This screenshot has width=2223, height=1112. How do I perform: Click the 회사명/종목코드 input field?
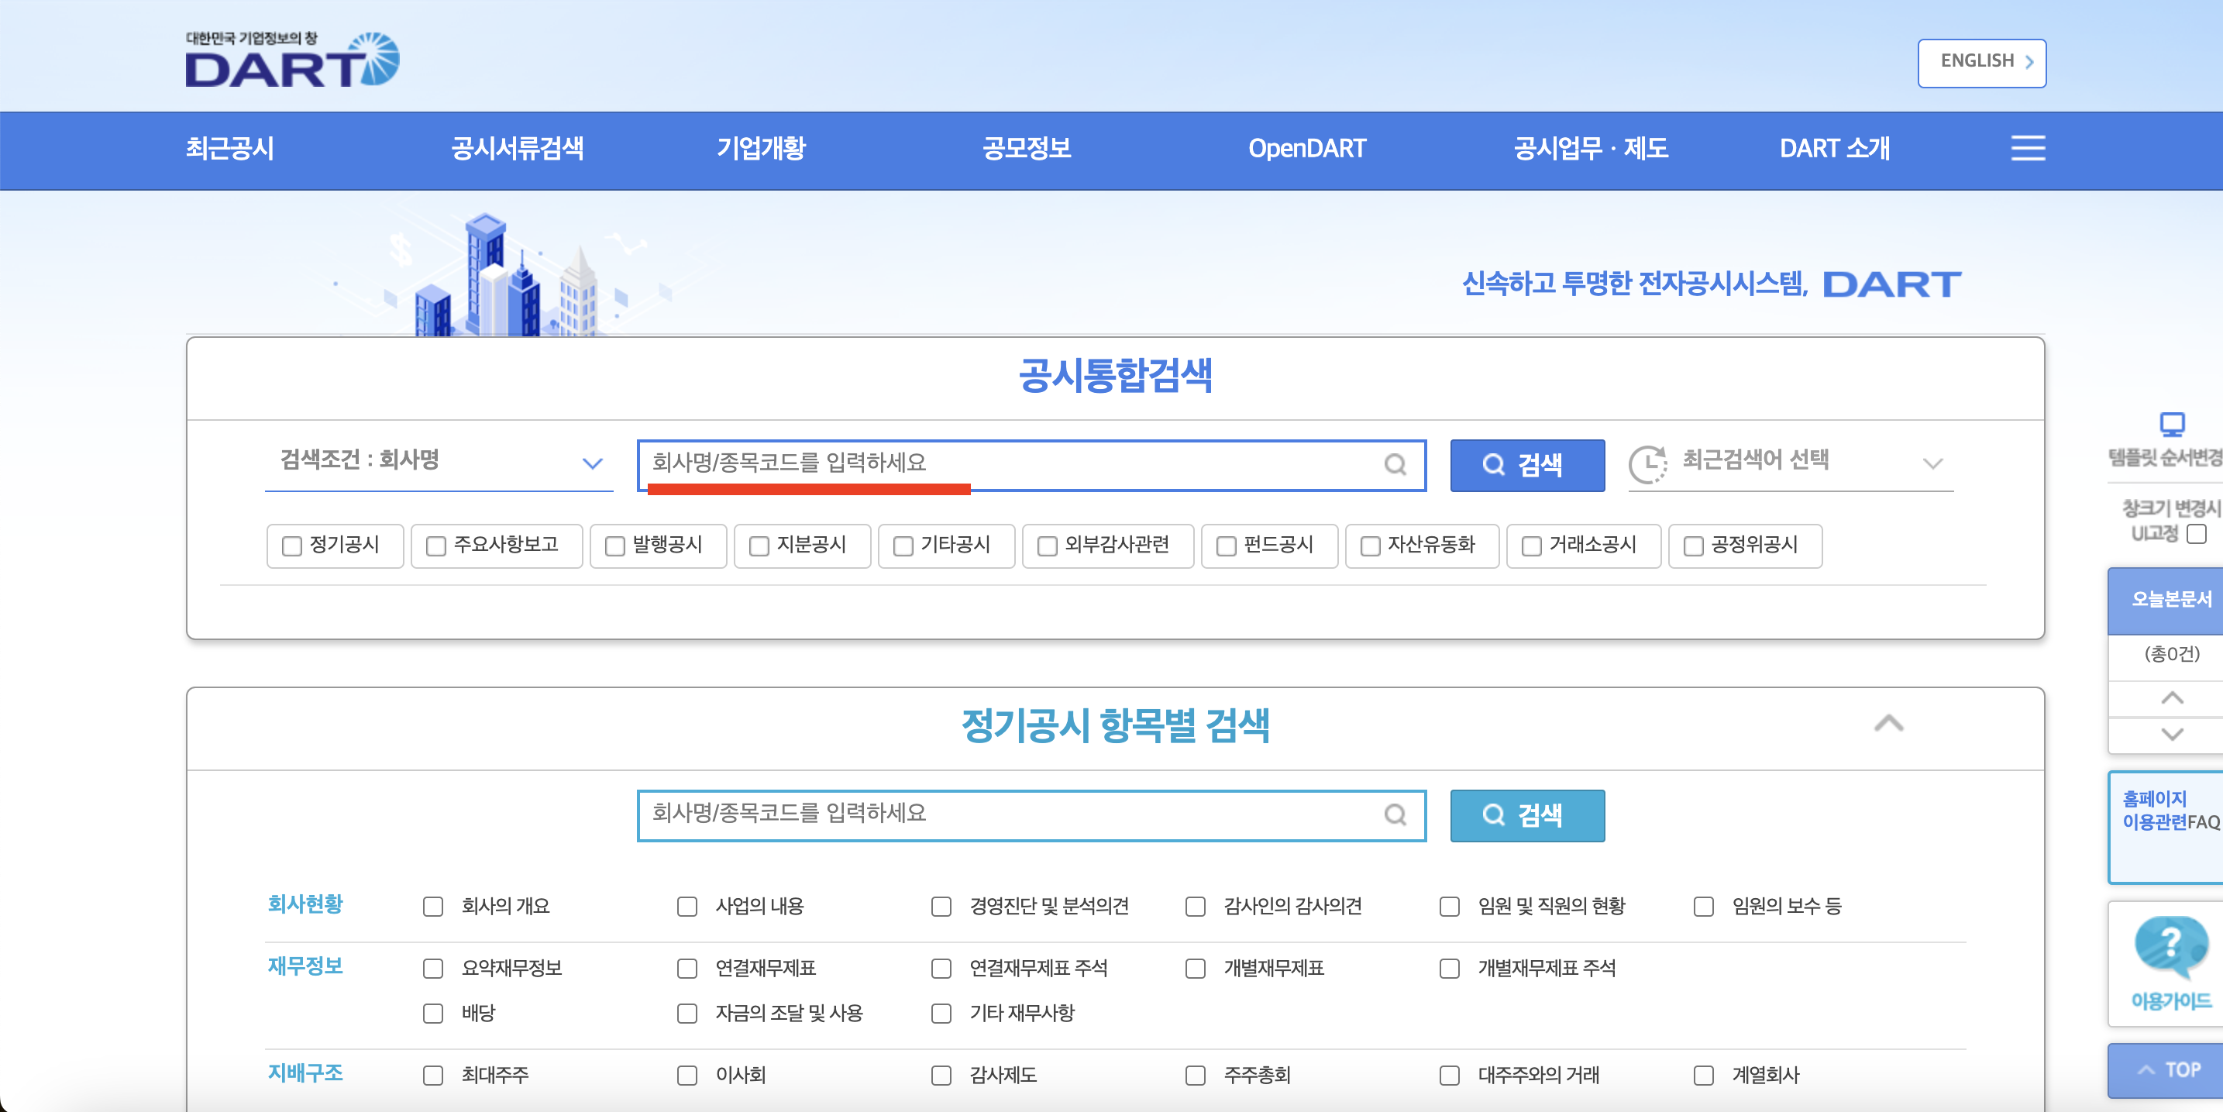993,464
